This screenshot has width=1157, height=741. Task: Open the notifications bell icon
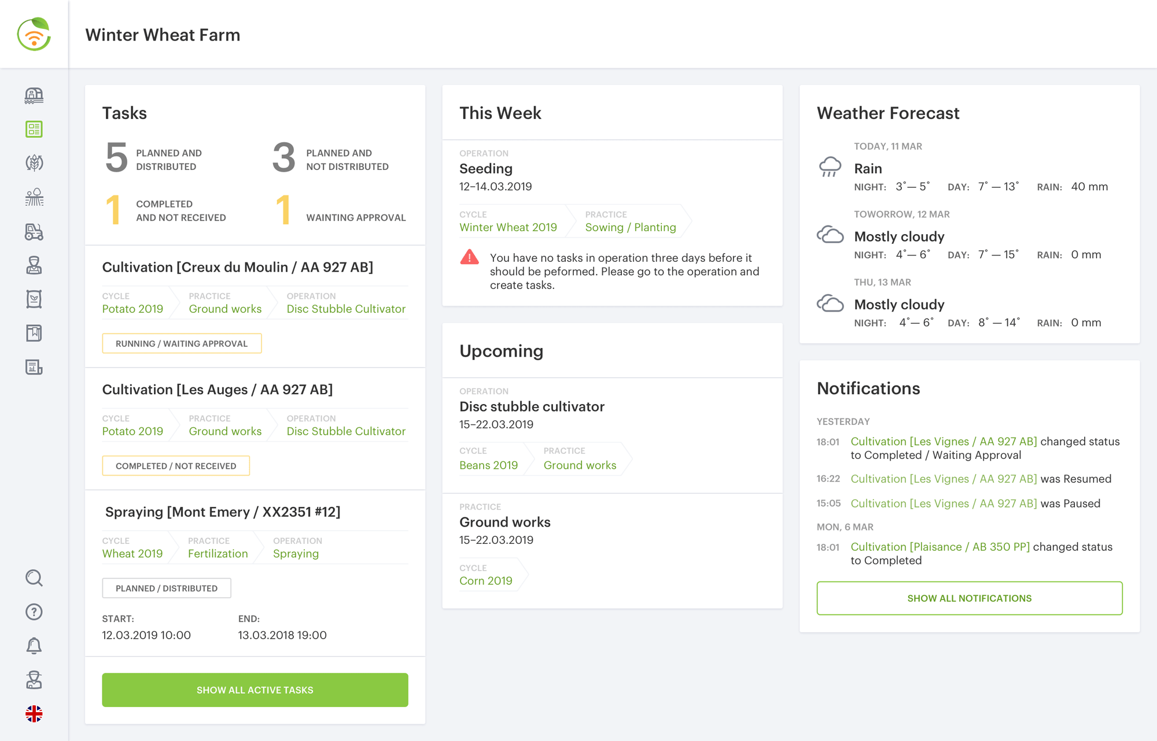tap(34, 646)
